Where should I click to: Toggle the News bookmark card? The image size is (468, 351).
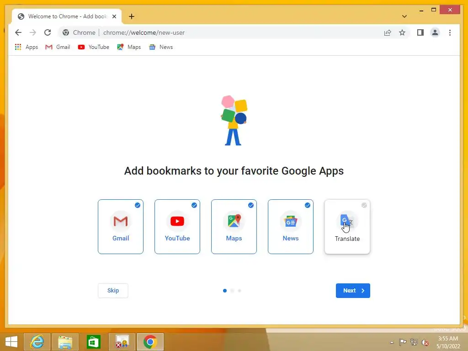point(291,227)
